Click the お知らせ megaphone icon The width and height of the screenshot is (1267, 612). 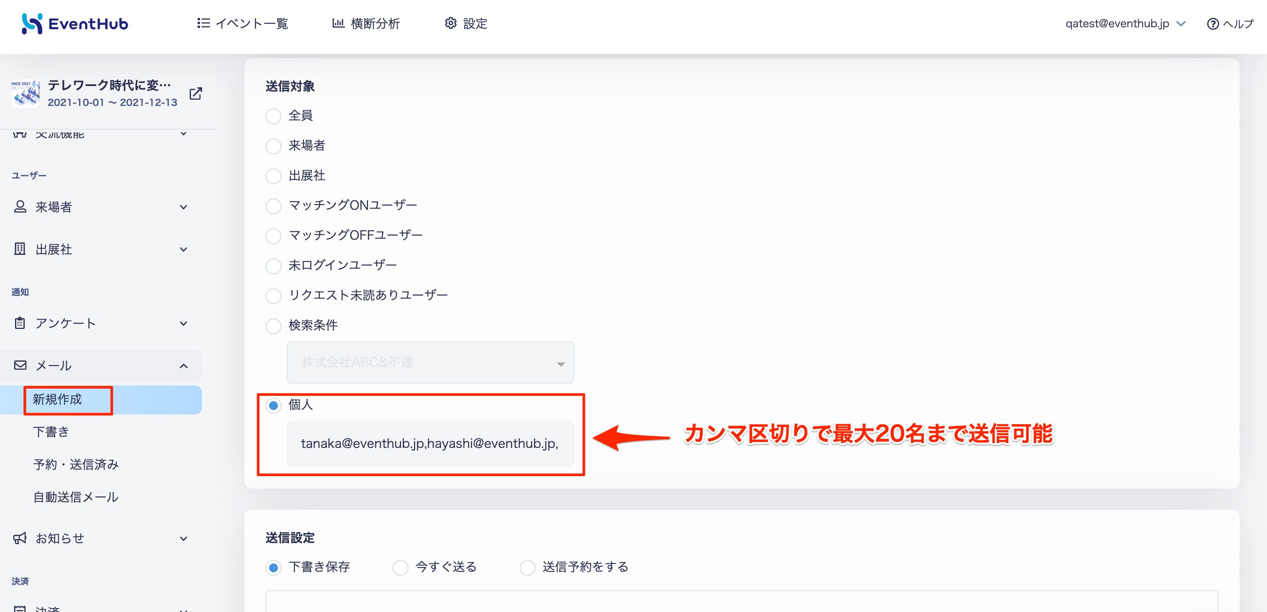tap(20, 538)
